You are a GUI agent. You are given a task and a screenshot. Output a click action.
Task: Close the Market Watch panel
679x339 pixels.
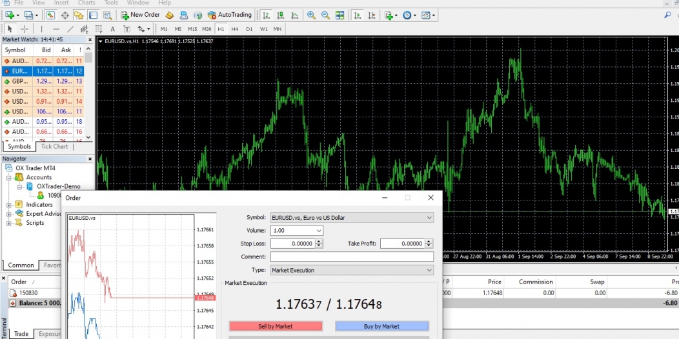tap(90, 40)
